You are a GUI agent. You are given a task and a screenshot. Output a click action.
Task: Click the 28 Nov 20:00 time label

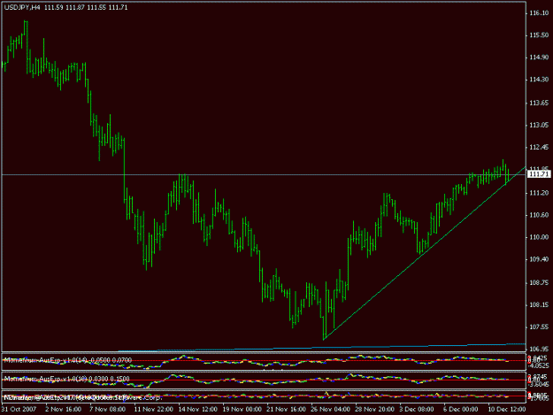pos(374,410)
